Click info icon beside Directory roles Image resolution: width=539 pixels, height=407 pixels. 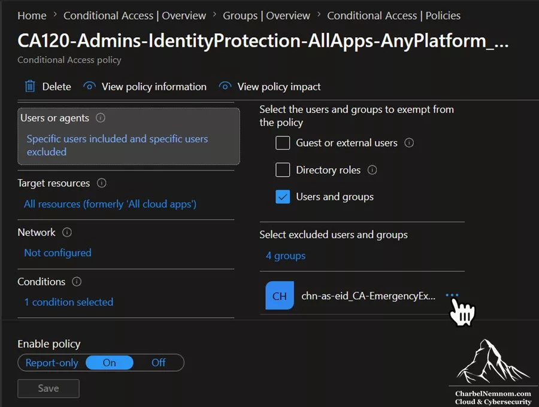373,169
